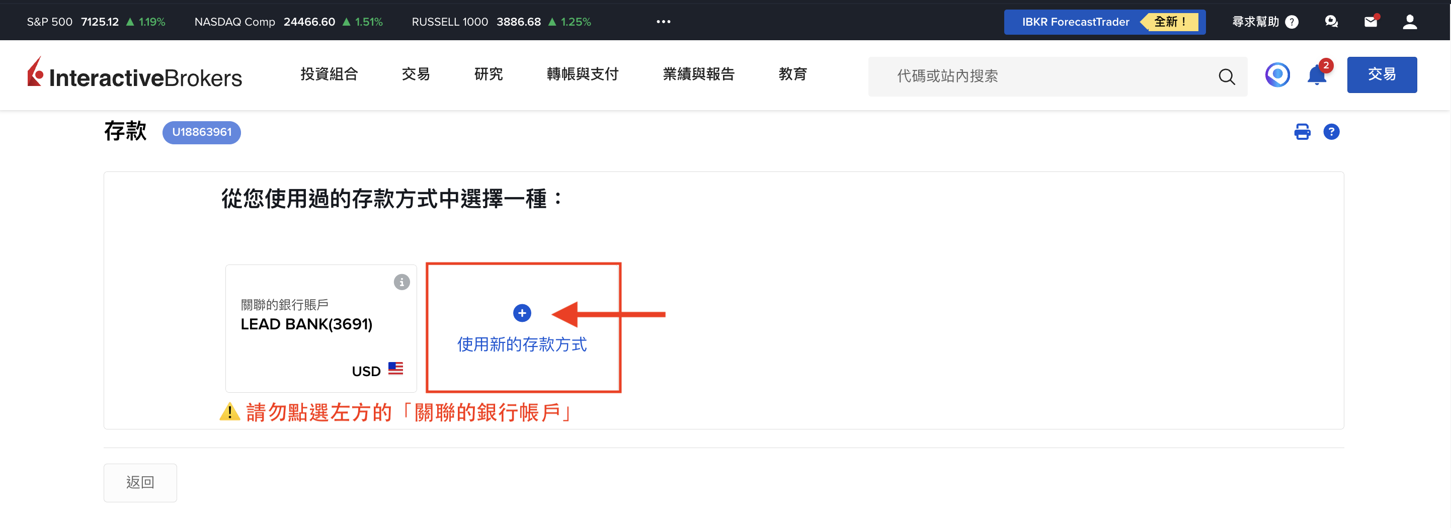Open the 投資組合 menu
Screen dimensions: 1451x528
click(x=329, y=74)
